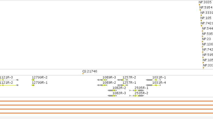
Task: Select the 1031R-1 gene model
Action: tap(153, 80)
